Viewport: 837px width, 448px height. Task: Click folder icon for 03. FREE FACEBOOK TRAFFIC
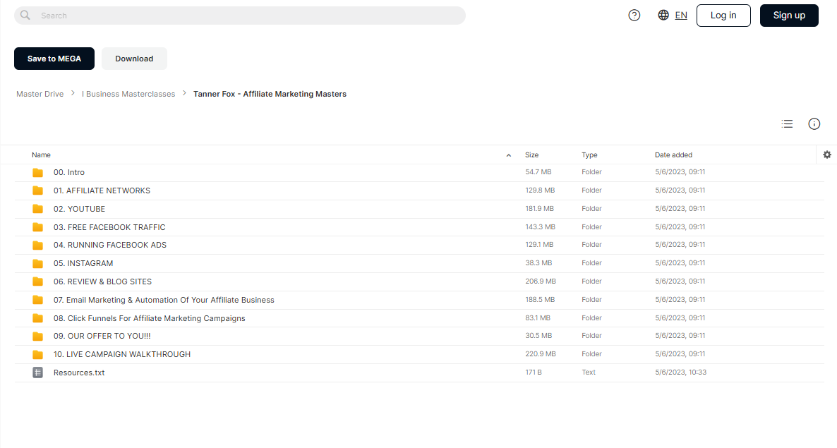[37, 227]
